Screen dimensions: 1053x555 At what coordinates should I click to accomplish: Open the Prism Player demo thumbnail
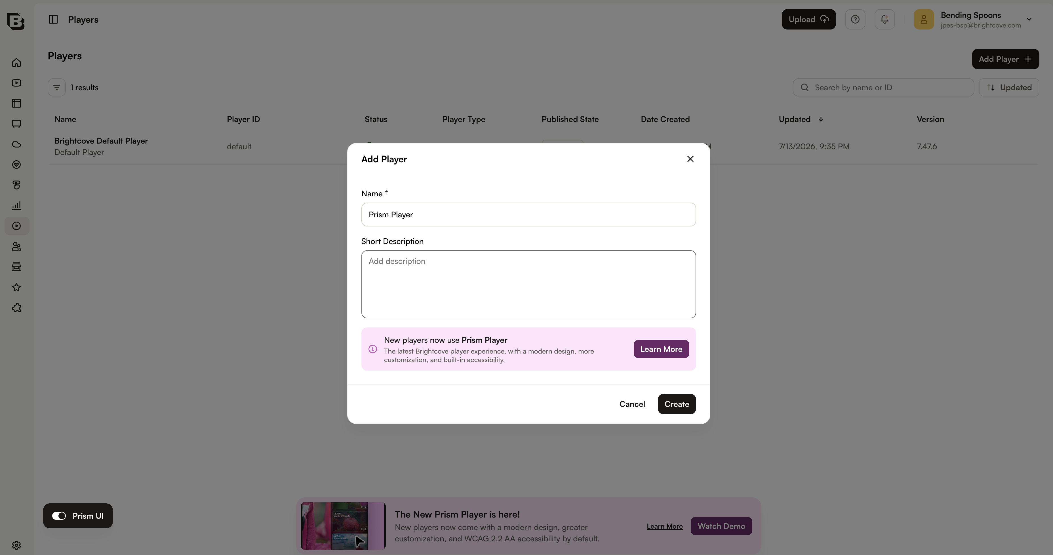pos(343,526)
